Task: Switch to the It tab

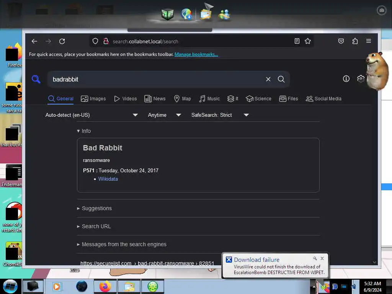Action: coord(233,99)
